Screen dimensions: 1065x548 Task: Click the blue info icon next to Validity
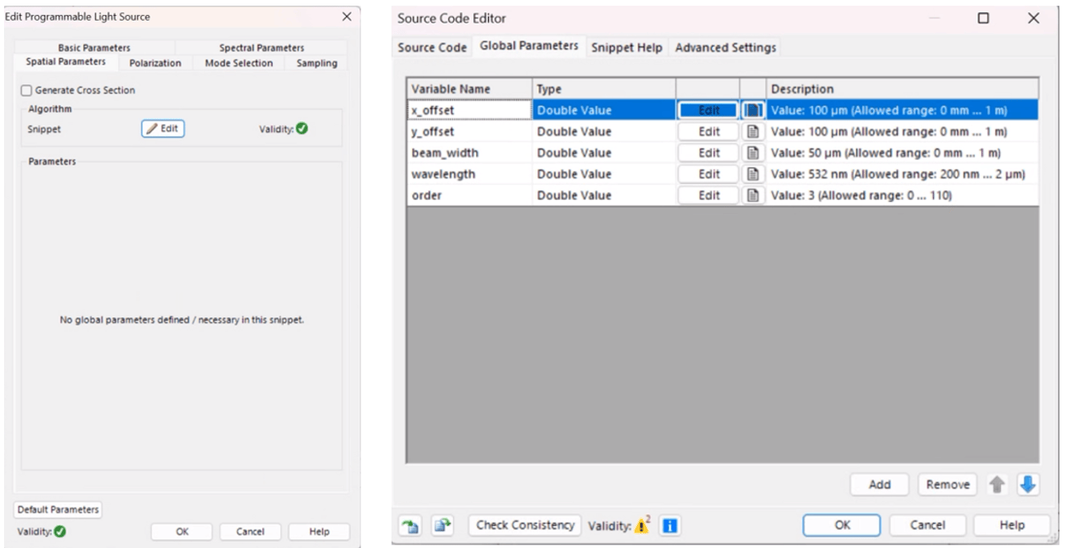coord(669,526)
